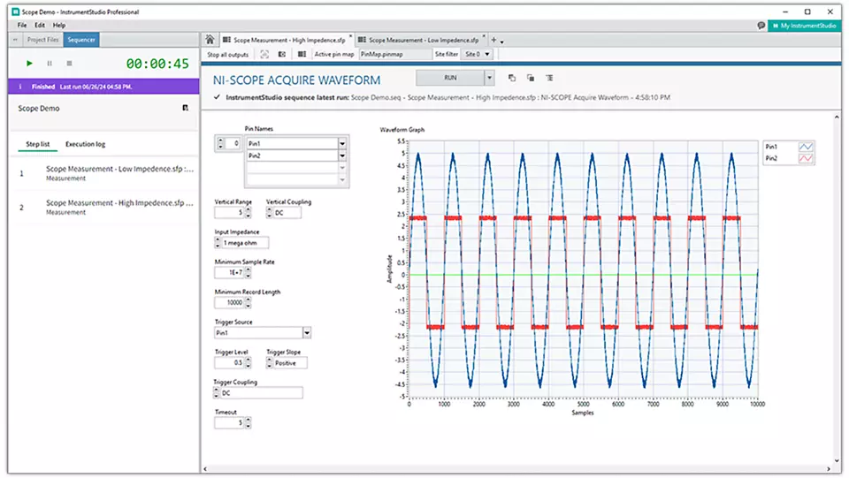Toggle the Pin1 plot legend swatch

(806, 147)
